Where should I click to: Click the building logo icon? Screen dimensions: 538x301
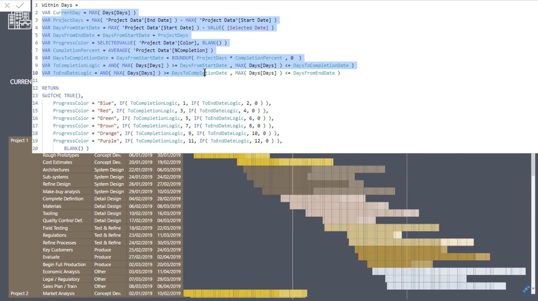pyautogui.click(x=20, y=21)
